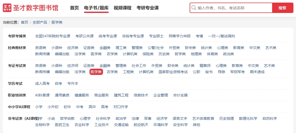Open AI科普课 under 职业培训类
Image resolution: width=296 pixels, height=133 pixels.
pos(42,95)
